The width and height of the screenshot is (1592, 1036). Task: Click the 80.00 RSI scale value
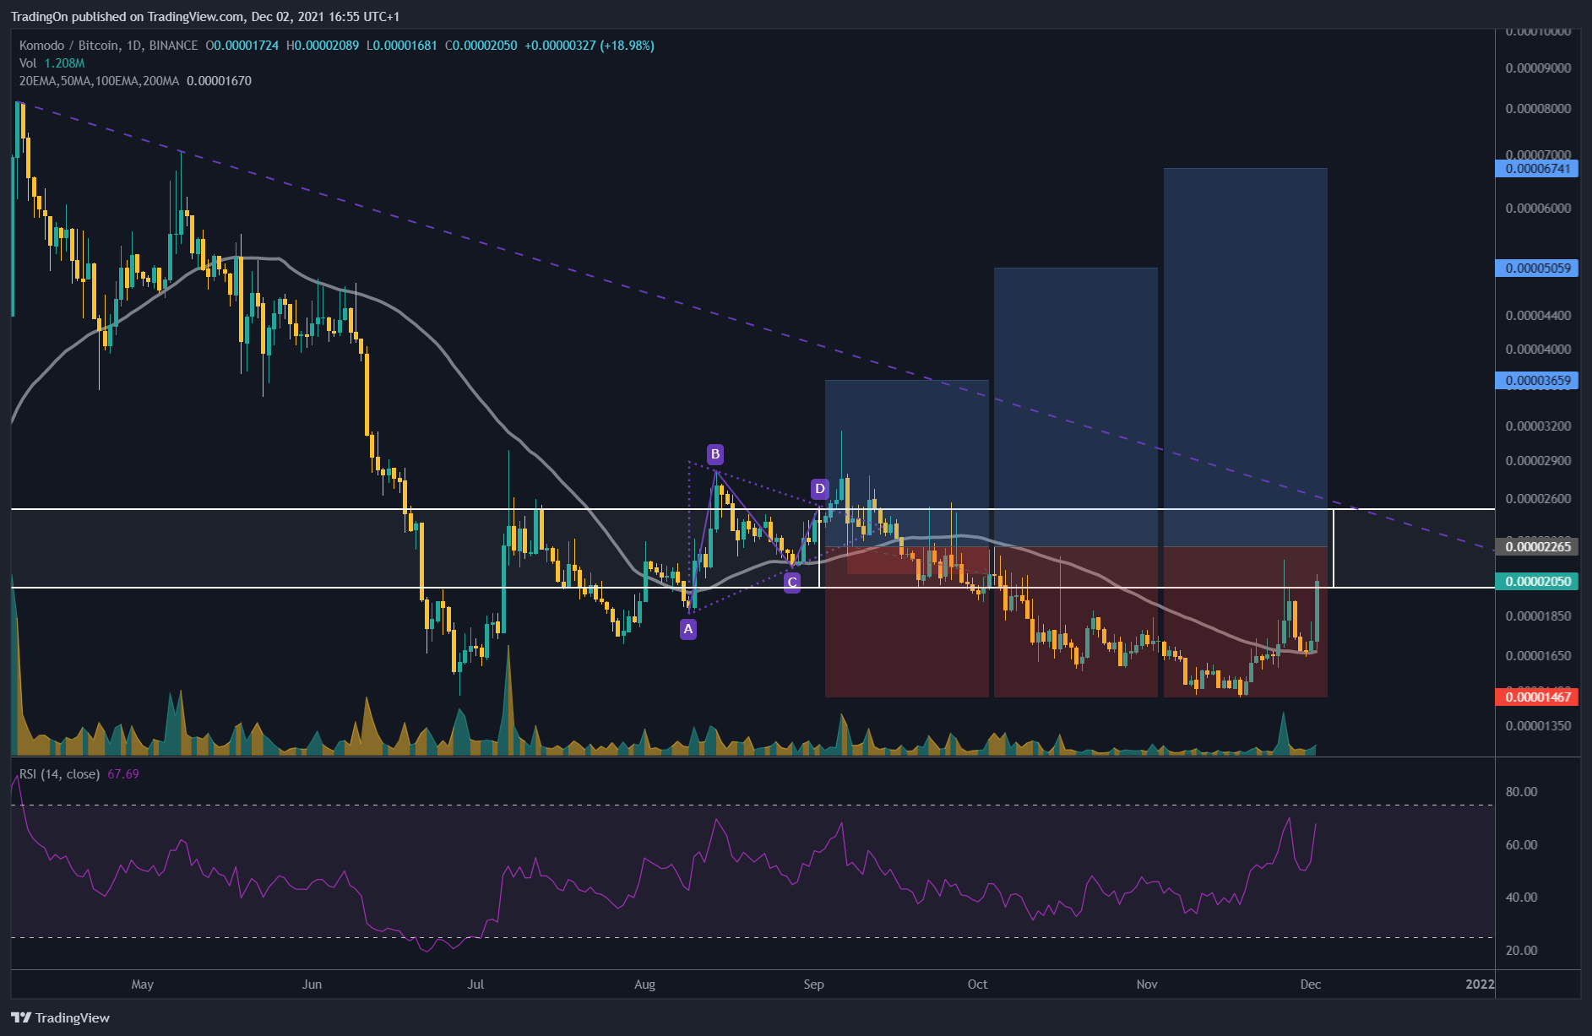tap(1522, 792)
